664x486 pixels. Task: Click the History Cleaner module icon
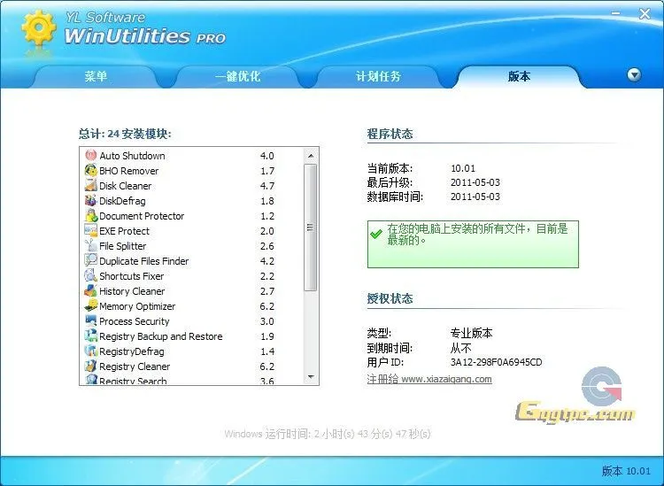pos(90,291)
